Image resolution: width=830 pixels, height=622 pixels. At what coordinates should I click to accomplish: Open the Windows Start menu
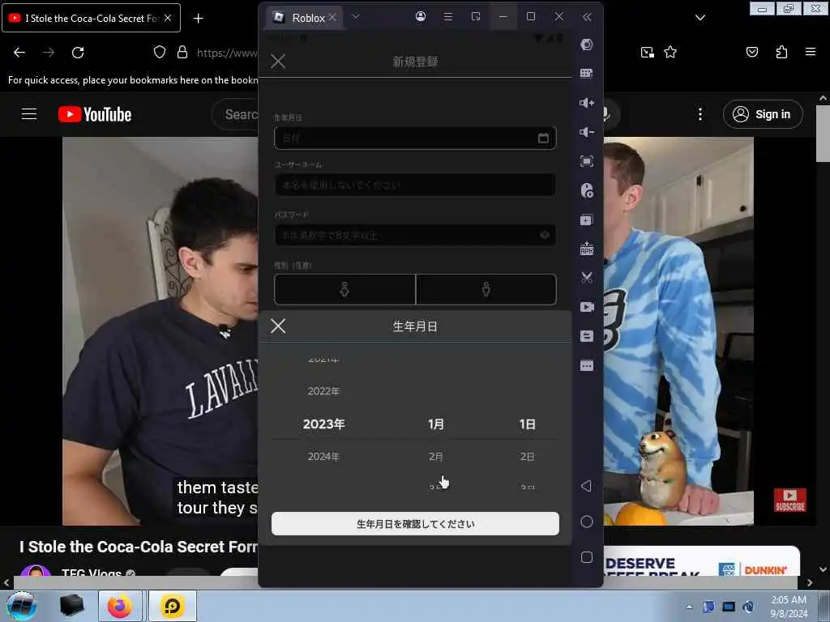coord(22,606)
